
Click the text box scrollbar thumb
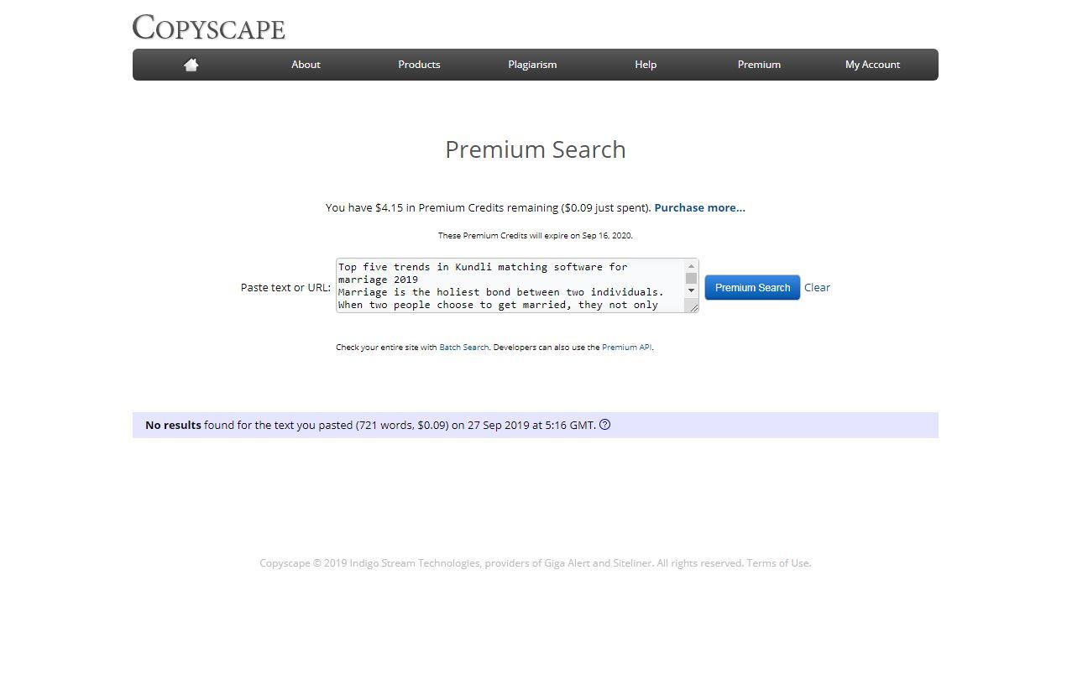point(692,278)
